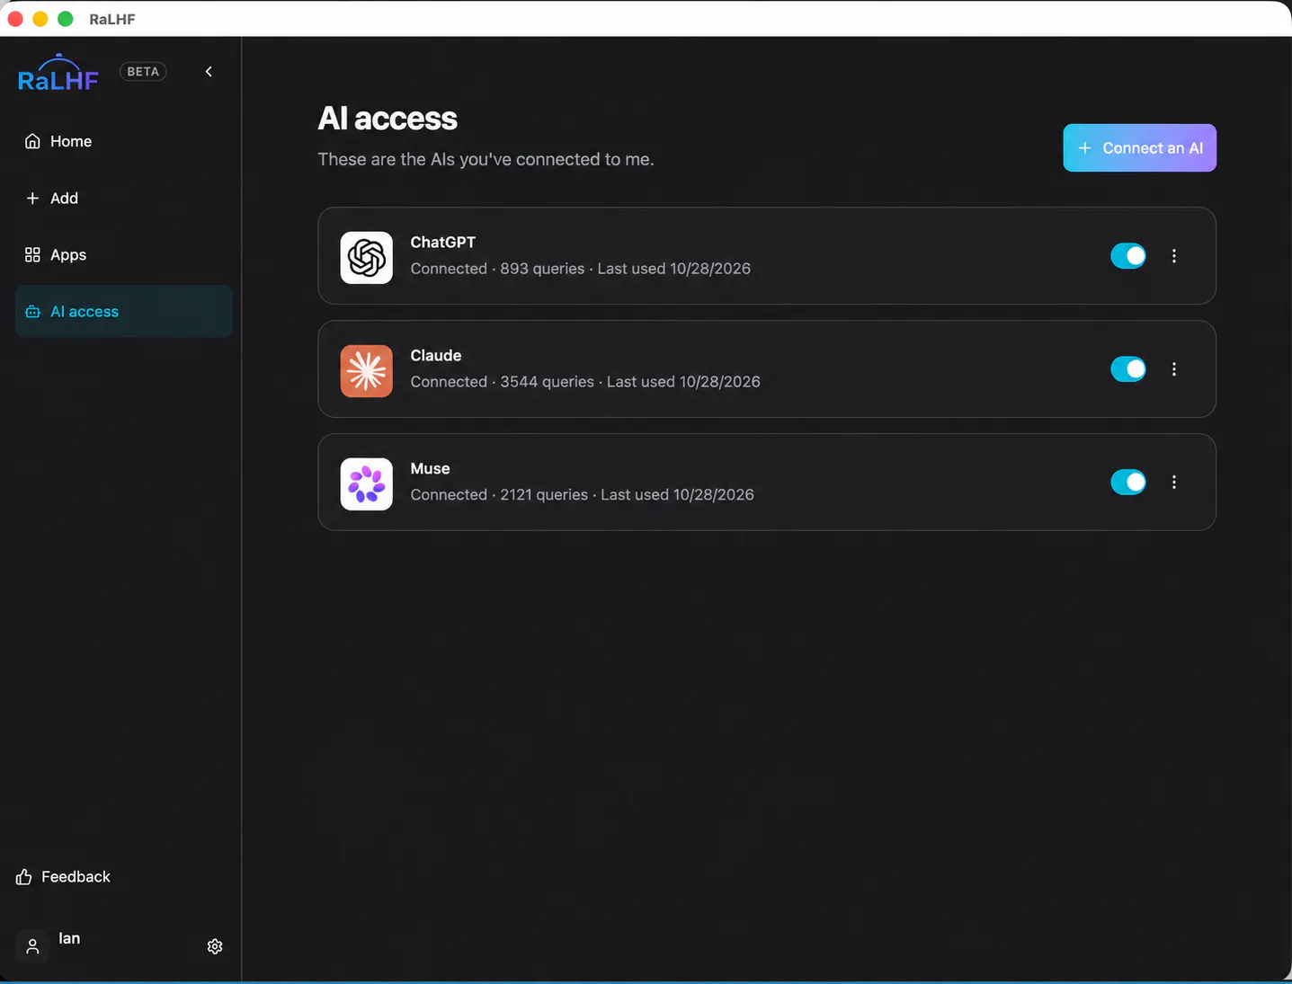Collapse the sidebar with the chevron arrow
The height and width of the screenshot is (984, 1292).
click(209, 72)
